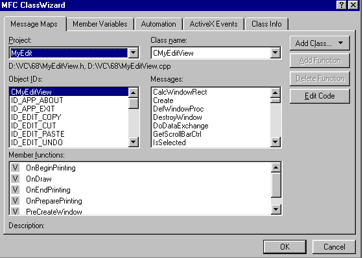Select DefWindowProc in Messages list
The image size is (363, 258).
(211, 109)
